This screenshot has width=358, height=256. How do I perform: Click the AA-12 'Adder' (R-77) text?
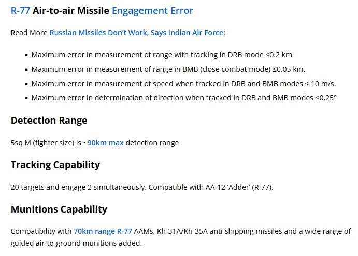pos(239,187)
